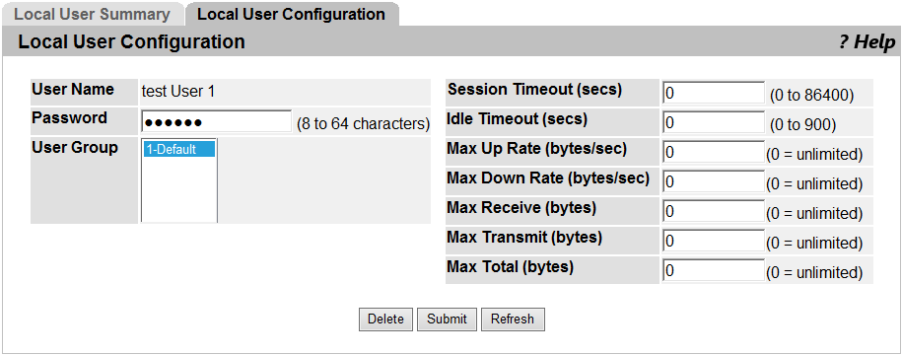Click the Delete button

[386, 319]
